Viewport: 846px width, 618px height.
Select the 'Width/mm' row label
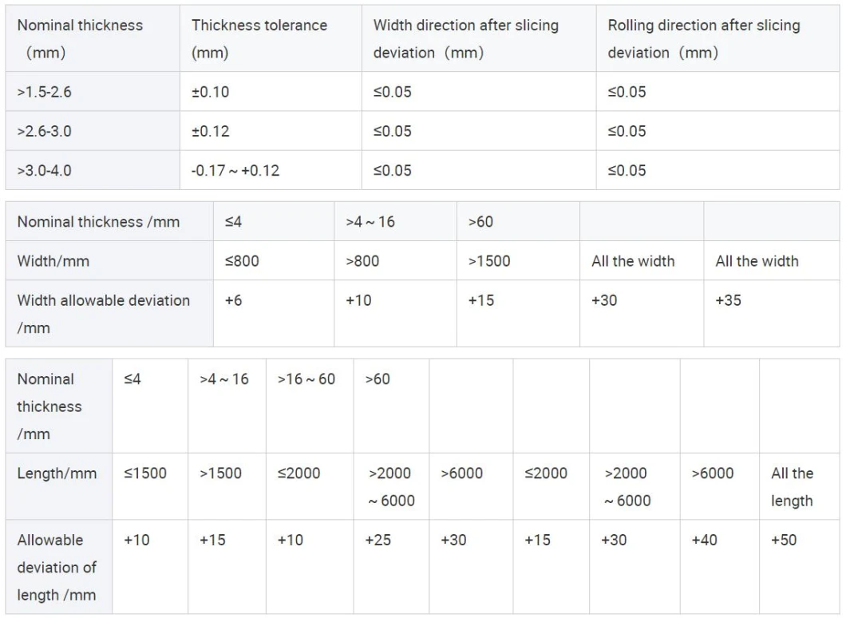pyautogui.click(x=55, y=261)
